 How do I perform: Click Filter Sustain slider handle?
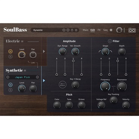(118, 61)
